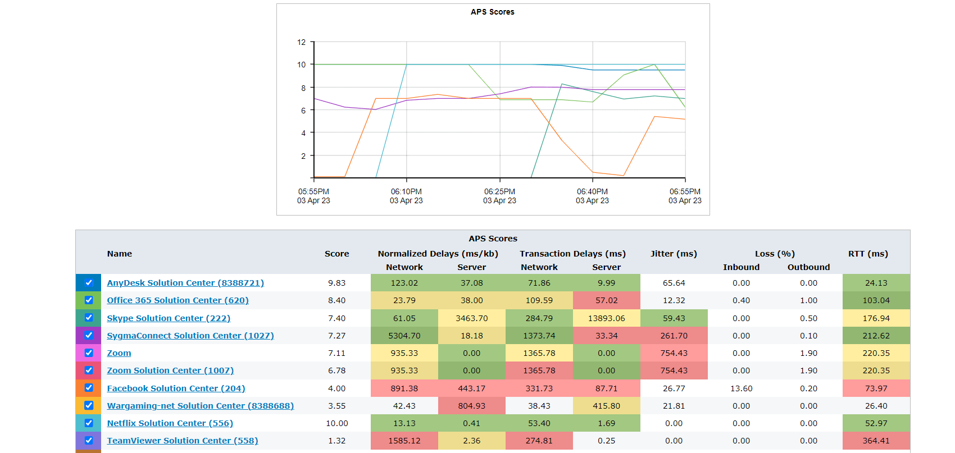Viewport: 955px width, 453px height.
Task: Uncheck the TeamViewer Solution Center checkbox
Action: (x=89, y=441)
